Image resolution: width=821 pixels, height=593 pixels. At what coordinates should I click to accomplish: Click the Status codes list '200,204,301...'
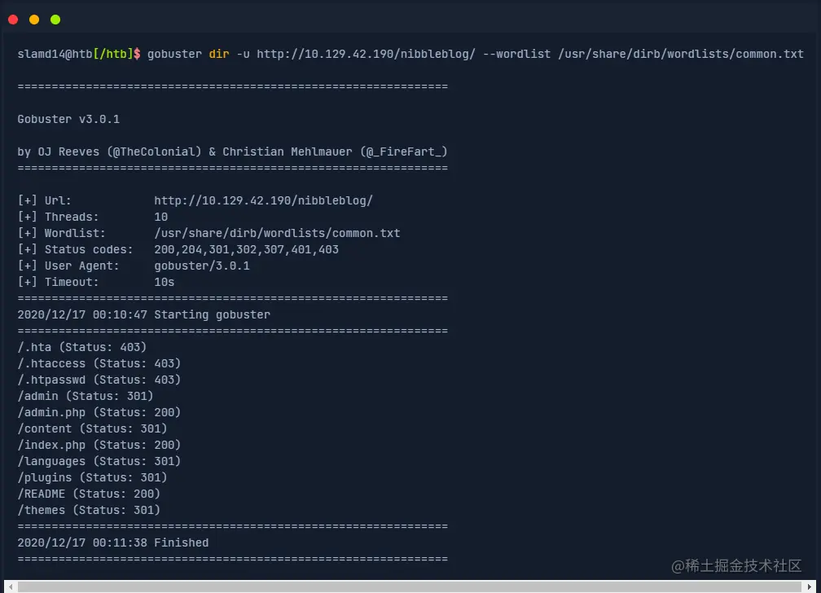(246, 249)
